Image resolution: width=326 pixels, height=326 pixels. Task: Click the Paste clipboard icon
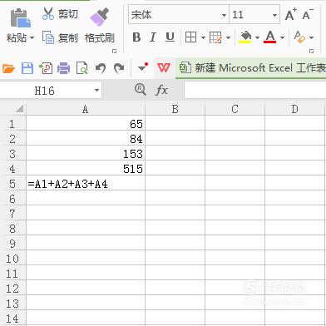click(x=20, y=18)
